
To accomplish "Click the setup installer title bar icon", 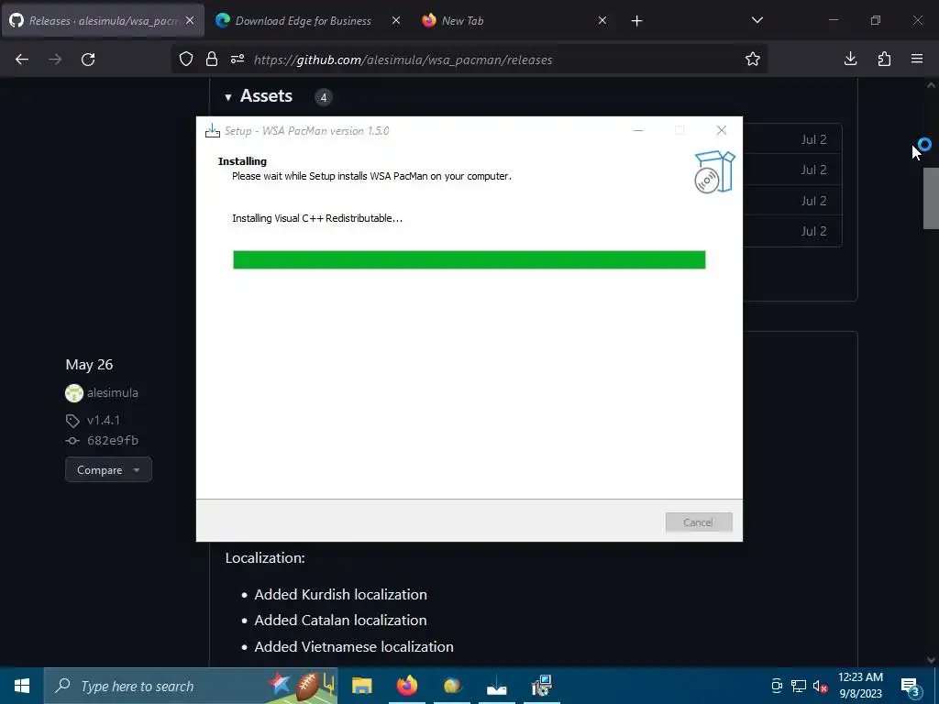I will (x=213, y=130).
